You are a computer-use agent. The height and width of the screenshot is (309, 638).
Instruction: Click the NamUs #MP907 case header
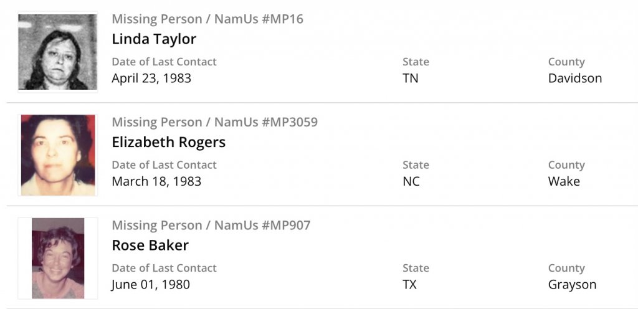pos(211,225)
